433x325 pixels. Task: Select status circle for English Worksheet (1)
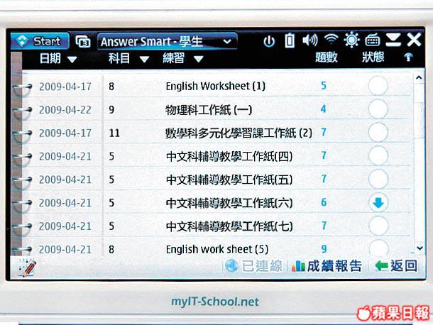click(378, 86)
